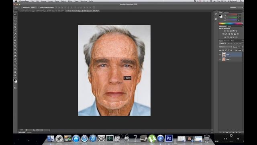Select the Eyedropper tool
Image resolution: width=257 pixels, height=145 pixels.
click(x=15, y=31)
